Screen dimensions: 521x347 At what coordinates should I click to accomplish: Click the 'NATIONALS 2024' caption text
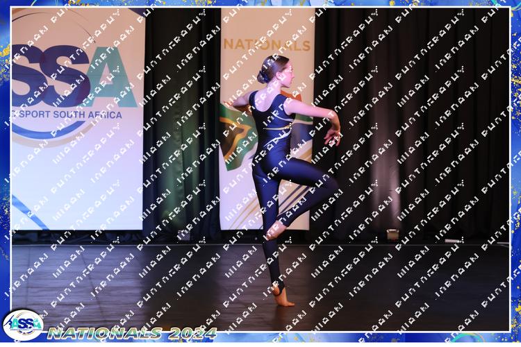tap(132, 333)
